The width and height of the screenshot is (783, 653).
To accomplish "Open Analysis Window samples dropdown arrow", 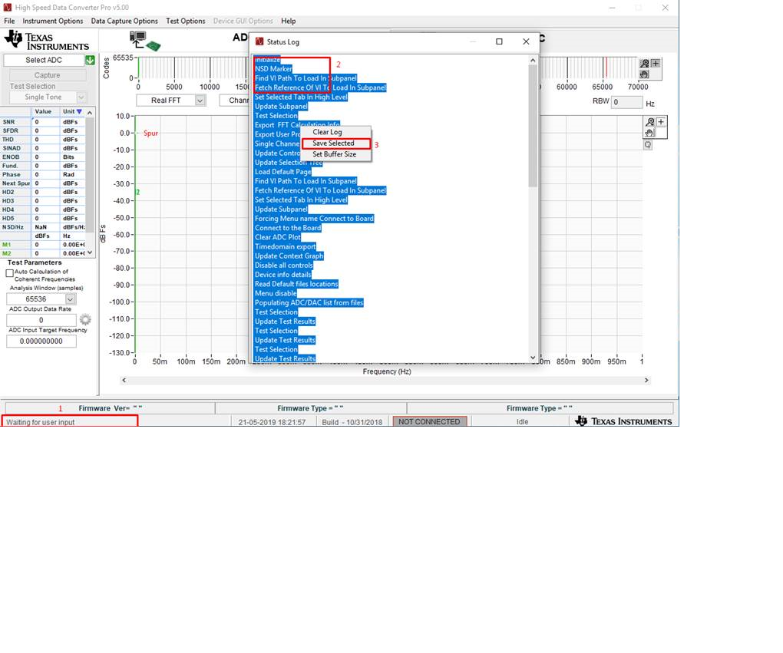I will click(71, 299).
